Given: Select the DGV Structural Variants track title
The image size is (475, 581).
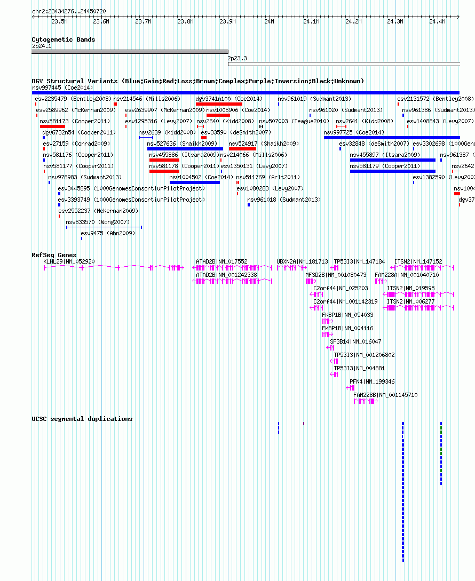Looking at the screenshot, I should point(197,81).
